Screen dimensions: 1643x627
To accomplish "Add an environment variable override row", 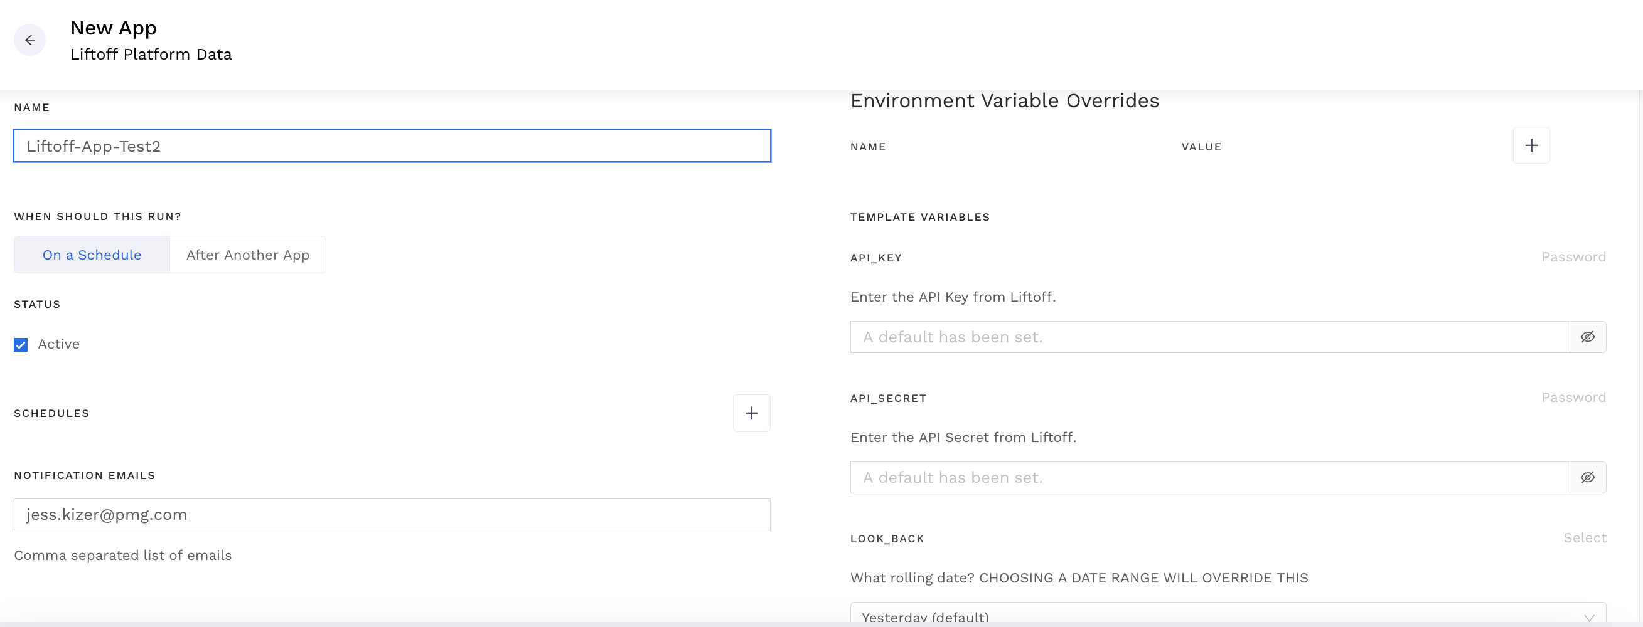I will [1531, 146].
